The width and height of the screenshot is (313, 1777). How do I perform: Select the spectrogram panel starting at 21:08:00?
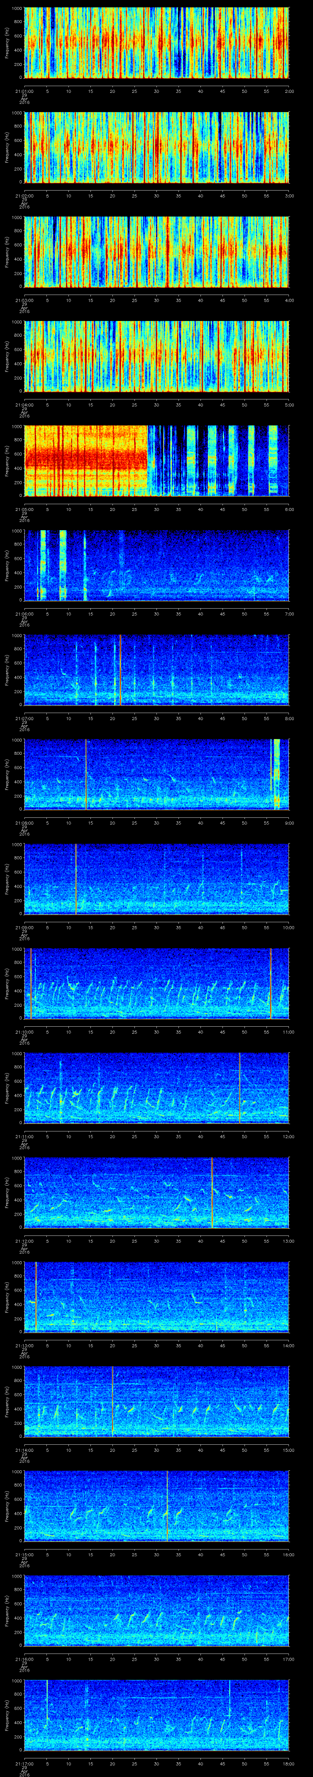click(157, 775)
